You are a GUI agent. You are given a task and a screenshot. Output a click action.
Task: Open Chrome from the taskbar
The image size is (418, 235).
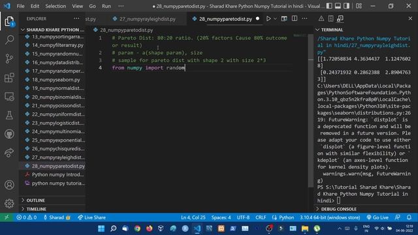tap(137, 228)
